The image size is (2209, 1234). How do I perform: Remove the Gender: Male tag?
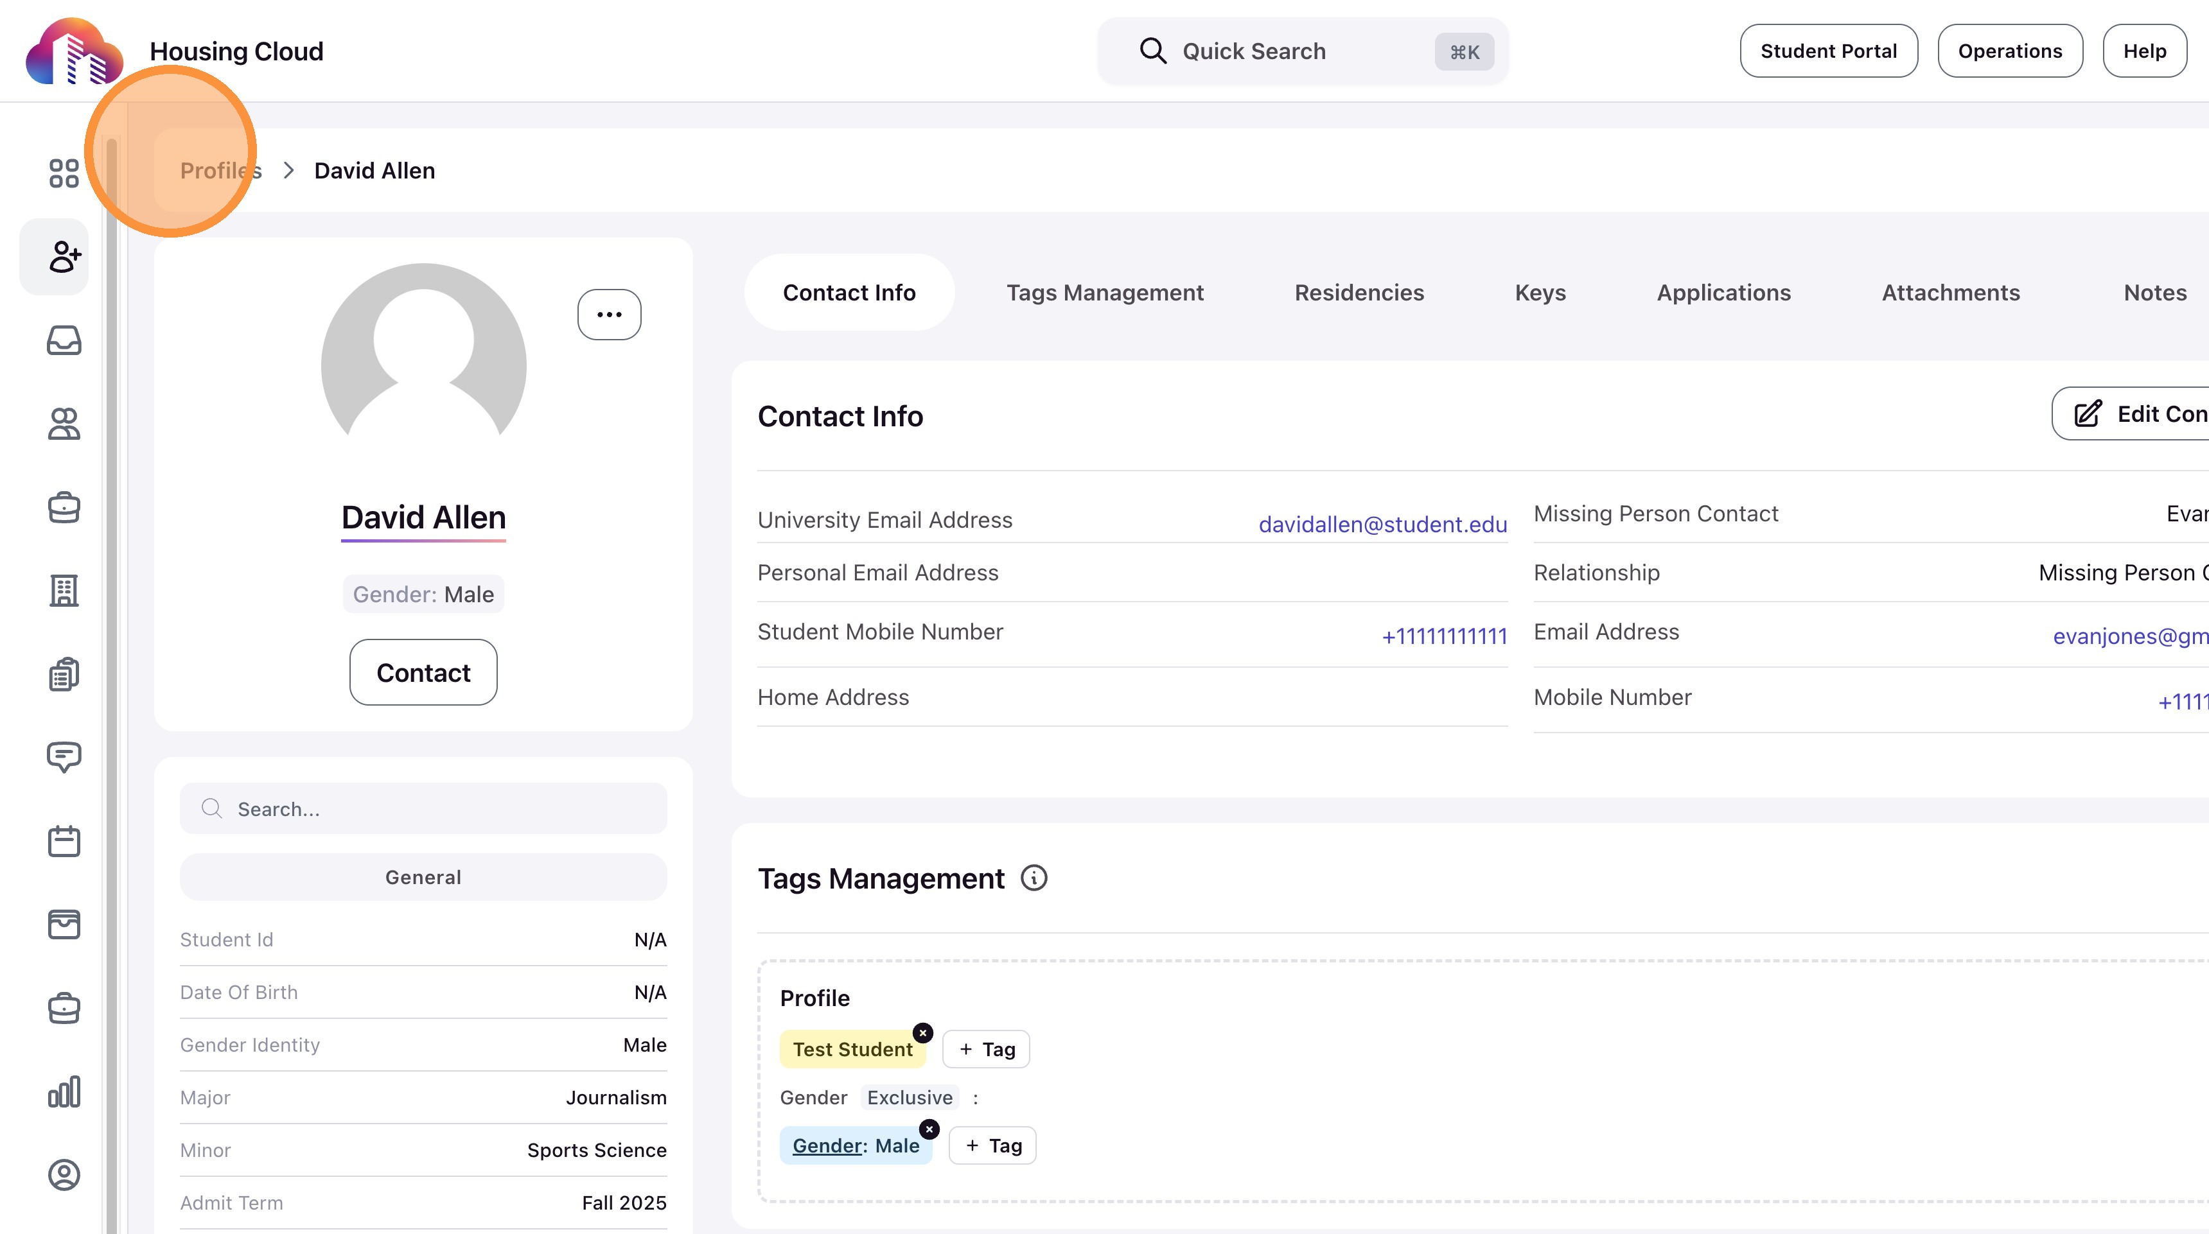(x=929, y=1129)
